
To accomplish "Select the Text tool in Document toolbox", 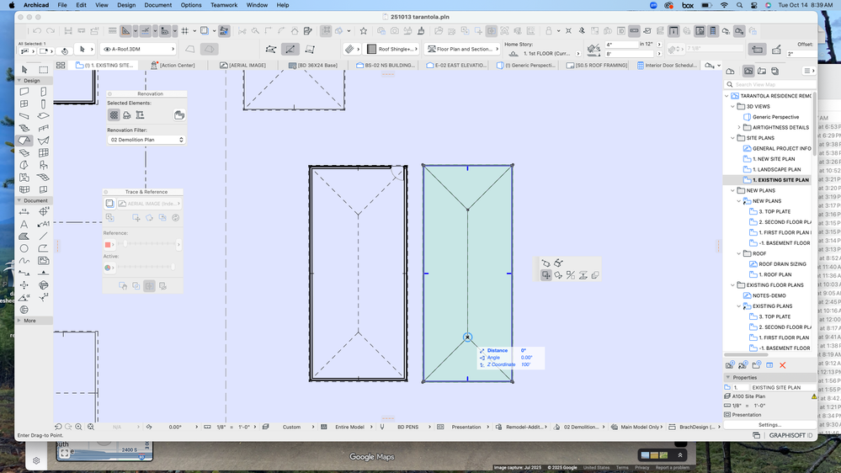I will click(24, 224).
